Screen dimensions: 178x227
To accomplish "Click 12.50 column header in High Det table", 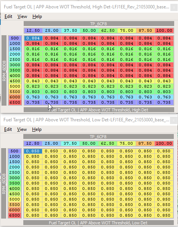I will pyautogui.click(x=33, y=31).
